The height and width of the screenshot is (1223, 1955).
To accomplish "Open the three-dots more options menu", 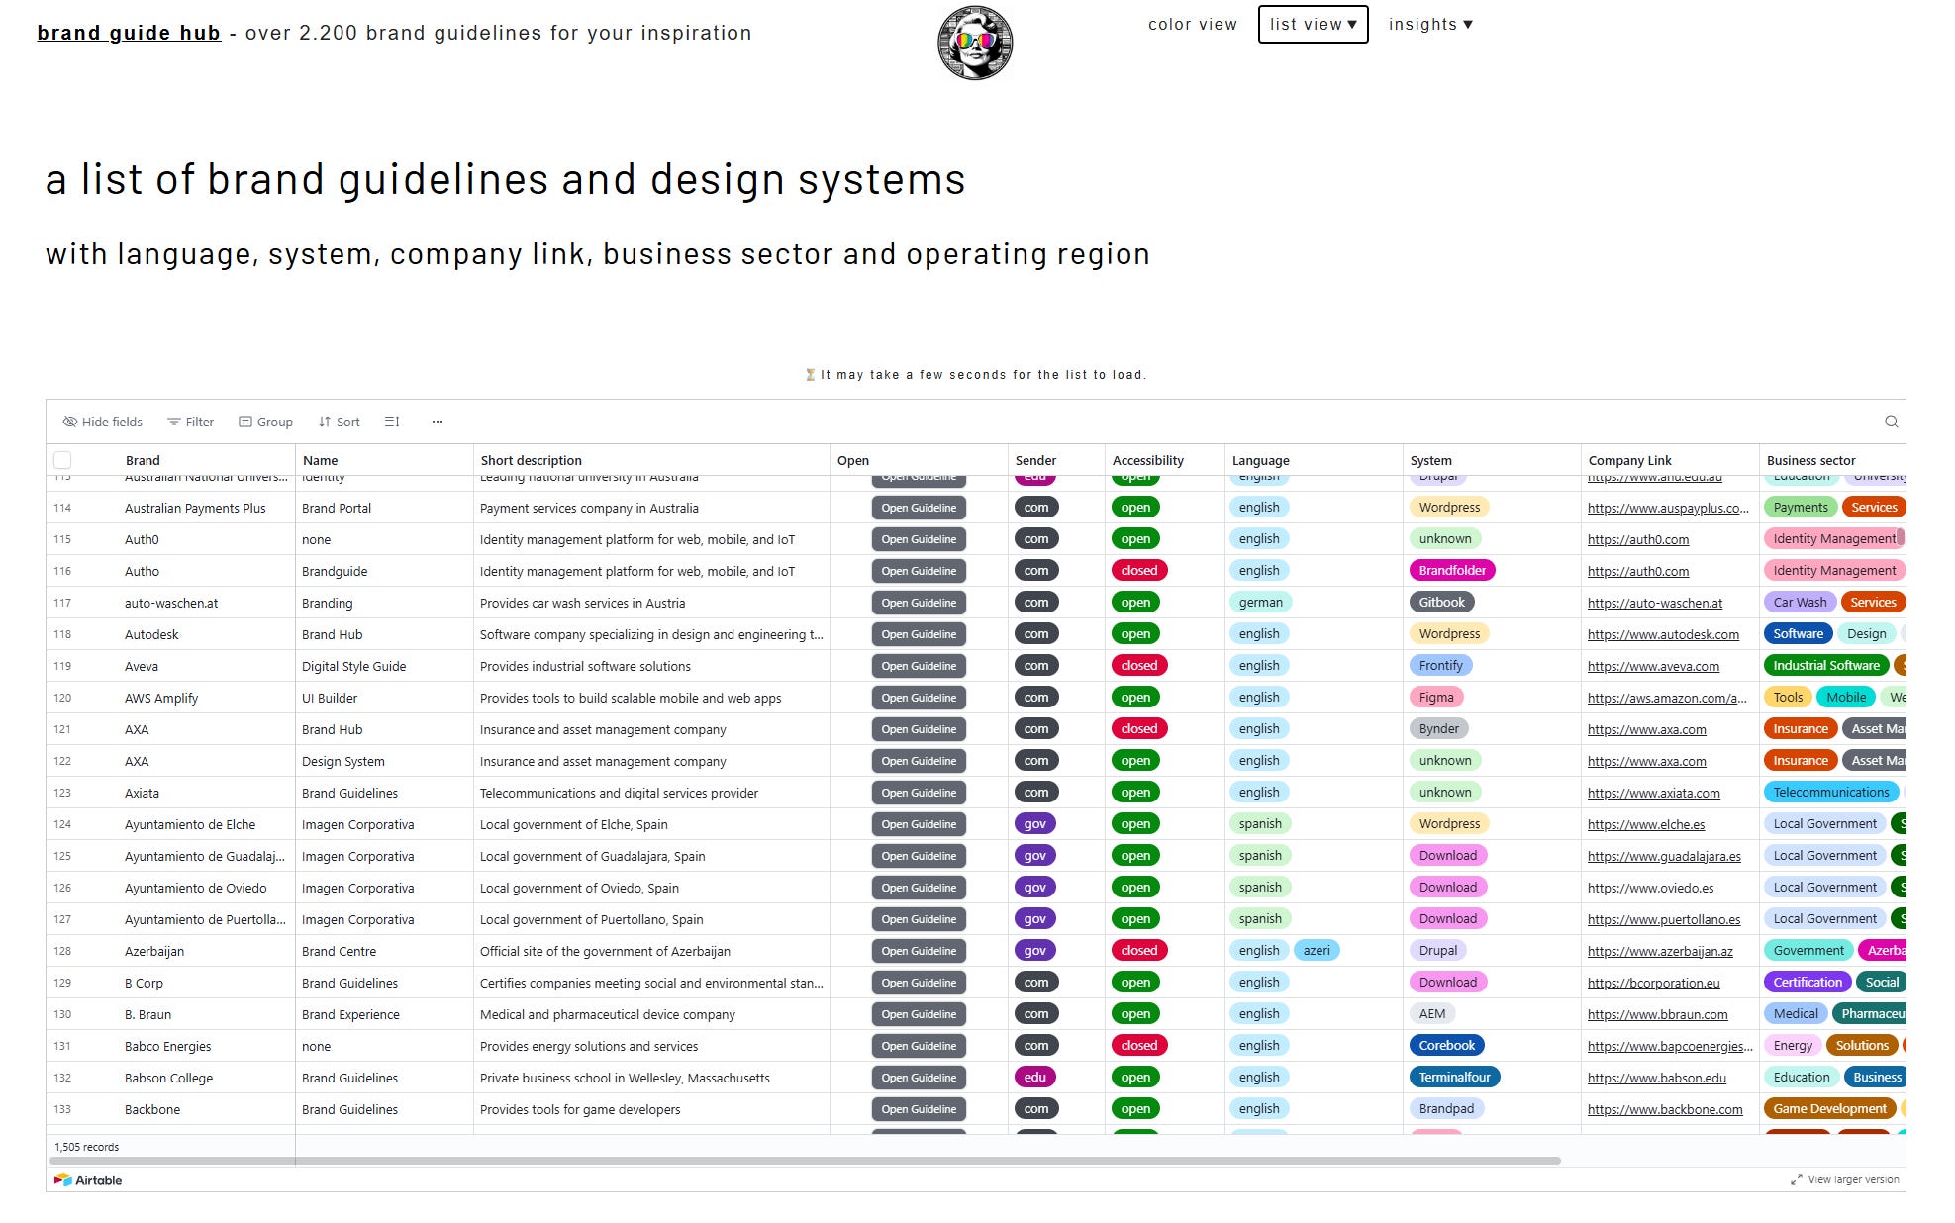I will point(438,422).
